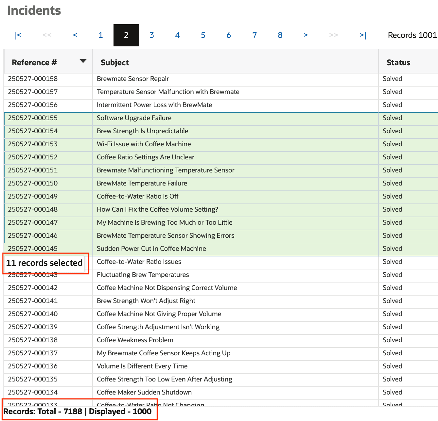Click the disabled double-left previous page set arrow
Viewport: 438px width, 421px height.
[47, 35]
